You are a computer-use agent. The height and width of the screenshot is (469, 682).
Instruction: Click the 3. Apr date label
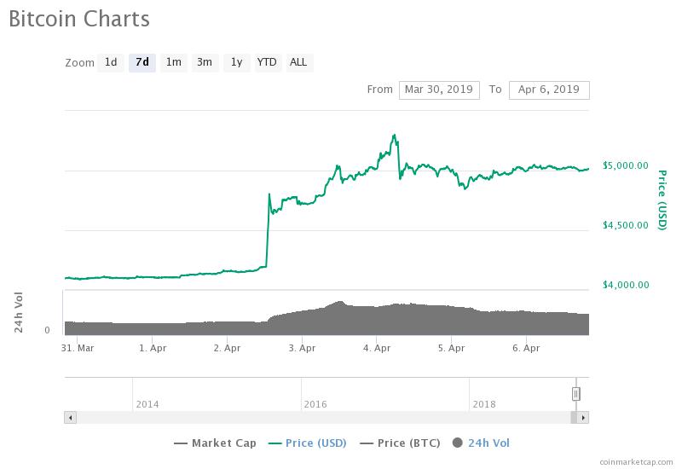[x=302, y=348]
